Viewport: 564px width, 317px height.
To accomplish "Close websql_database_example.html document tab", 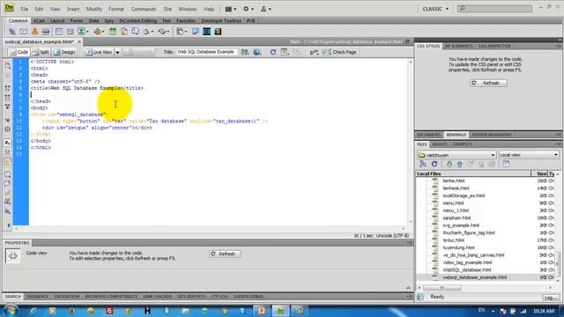I will pyautogui.click(x=79, y=41).
